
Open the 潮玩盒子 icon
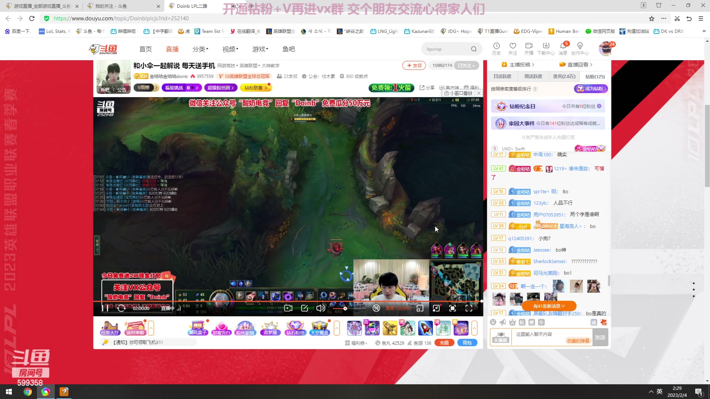[x=198, y=328]
